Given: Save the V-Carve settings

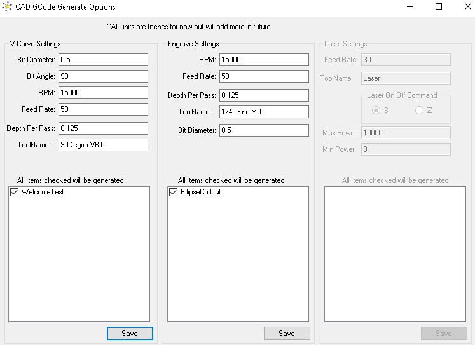Looking at the screenshot, I should pos(130,333).
